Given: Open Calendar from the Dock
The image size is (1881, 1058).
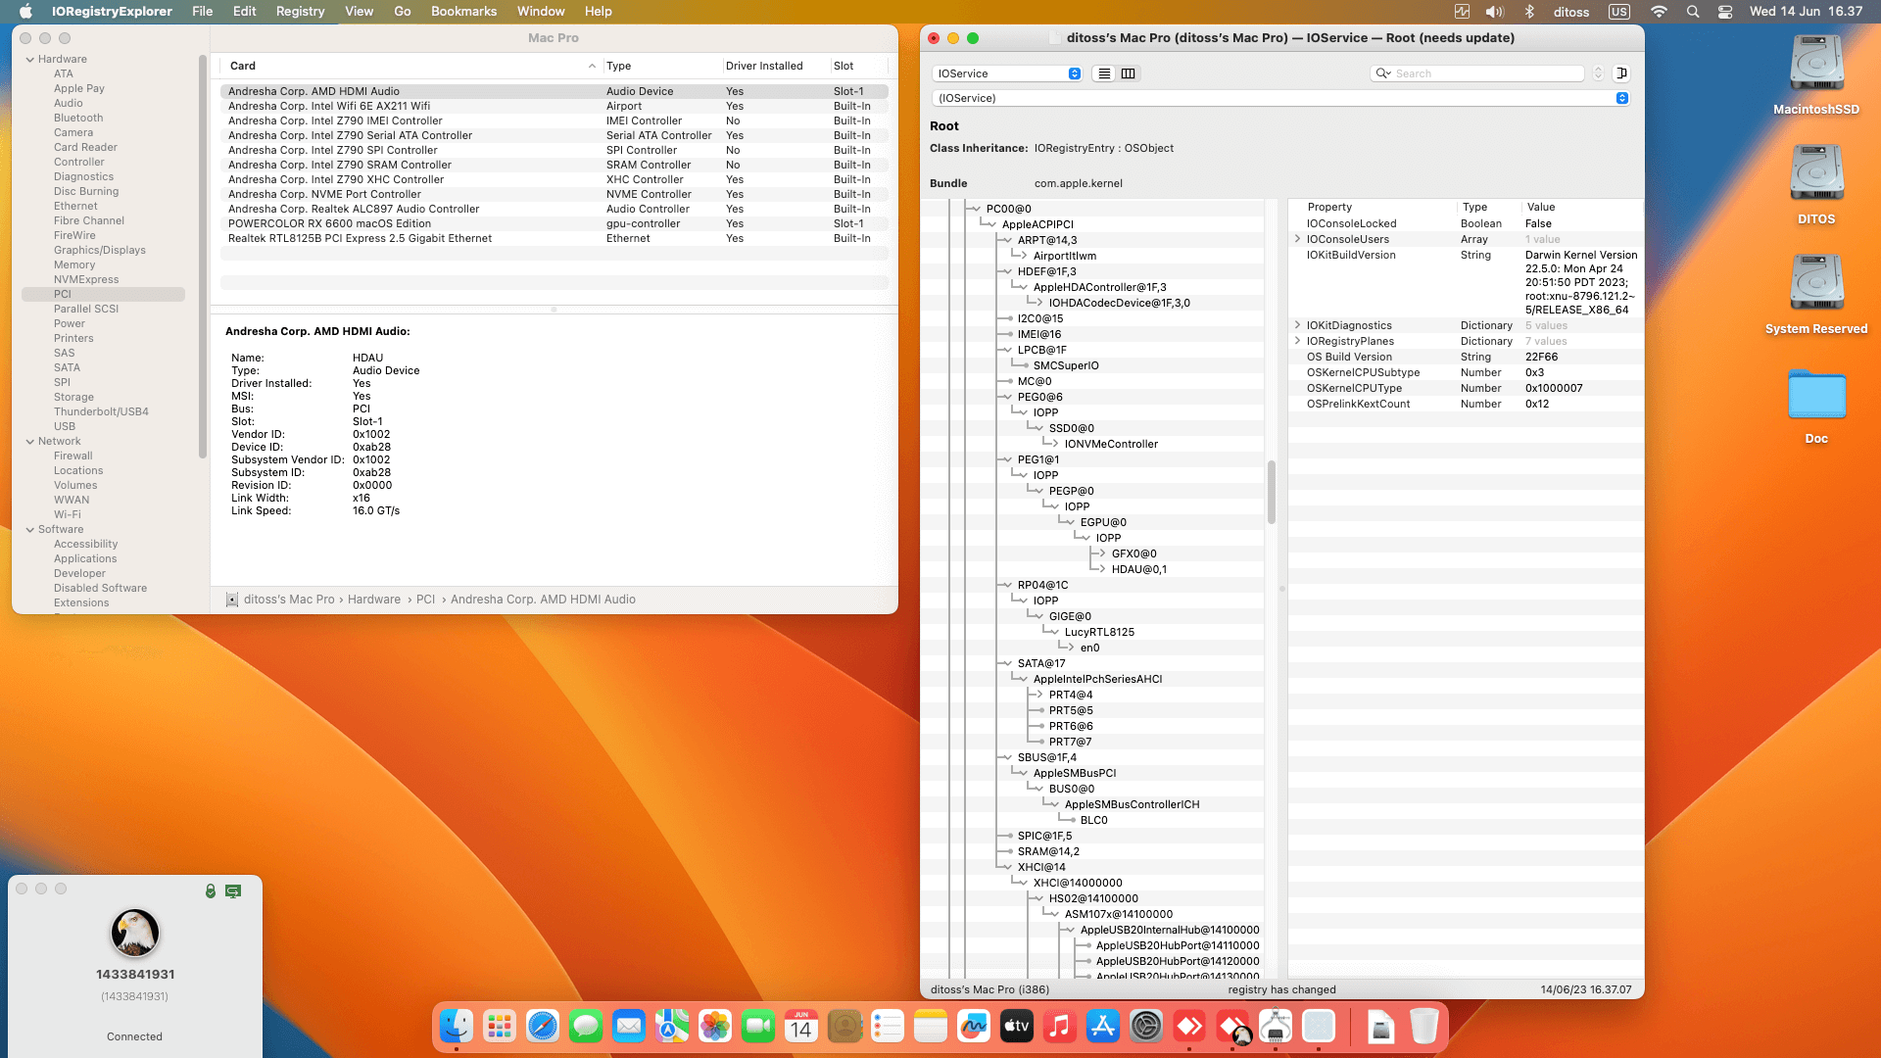Looking at the screenshot, I should pyautogui.click(x=801, y=1026).
